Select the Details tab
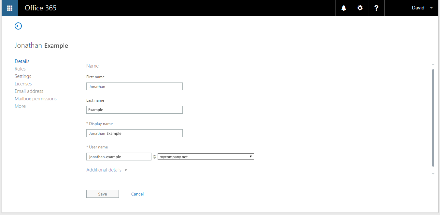Screen dimensions: 440x215 [22, 61]
